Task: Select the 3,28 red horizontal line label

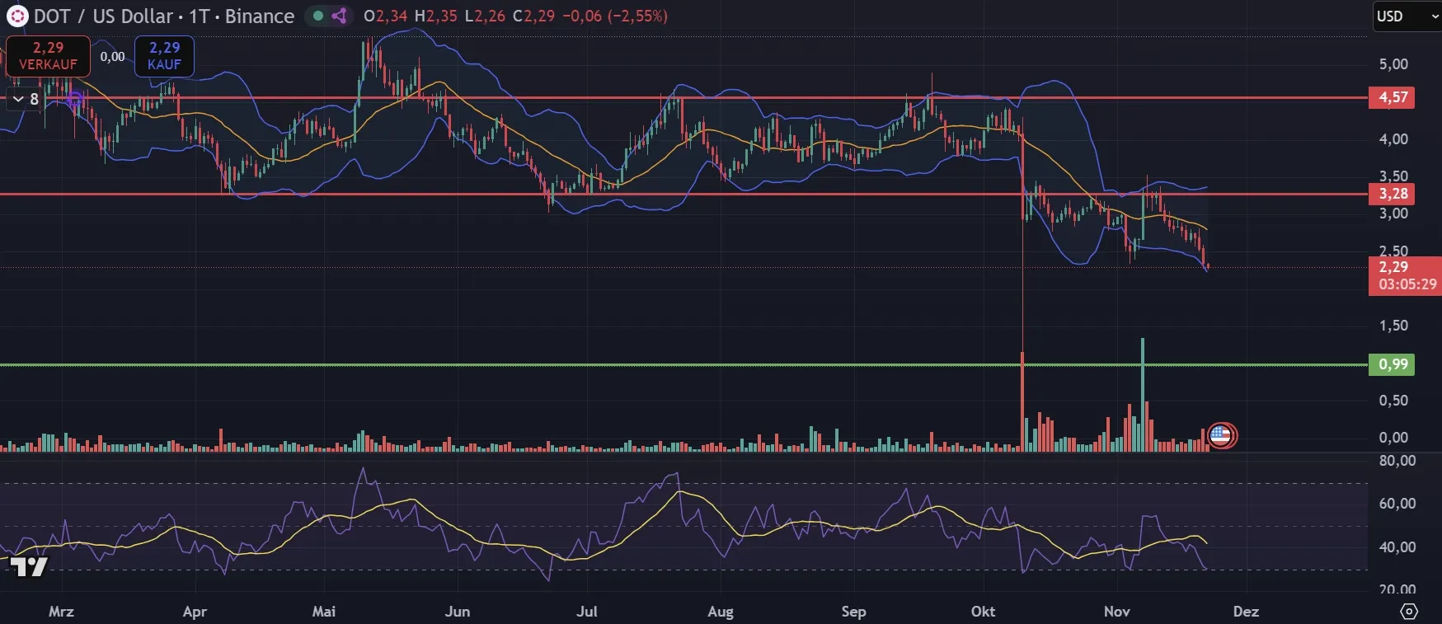Action: pos(1392,194)
